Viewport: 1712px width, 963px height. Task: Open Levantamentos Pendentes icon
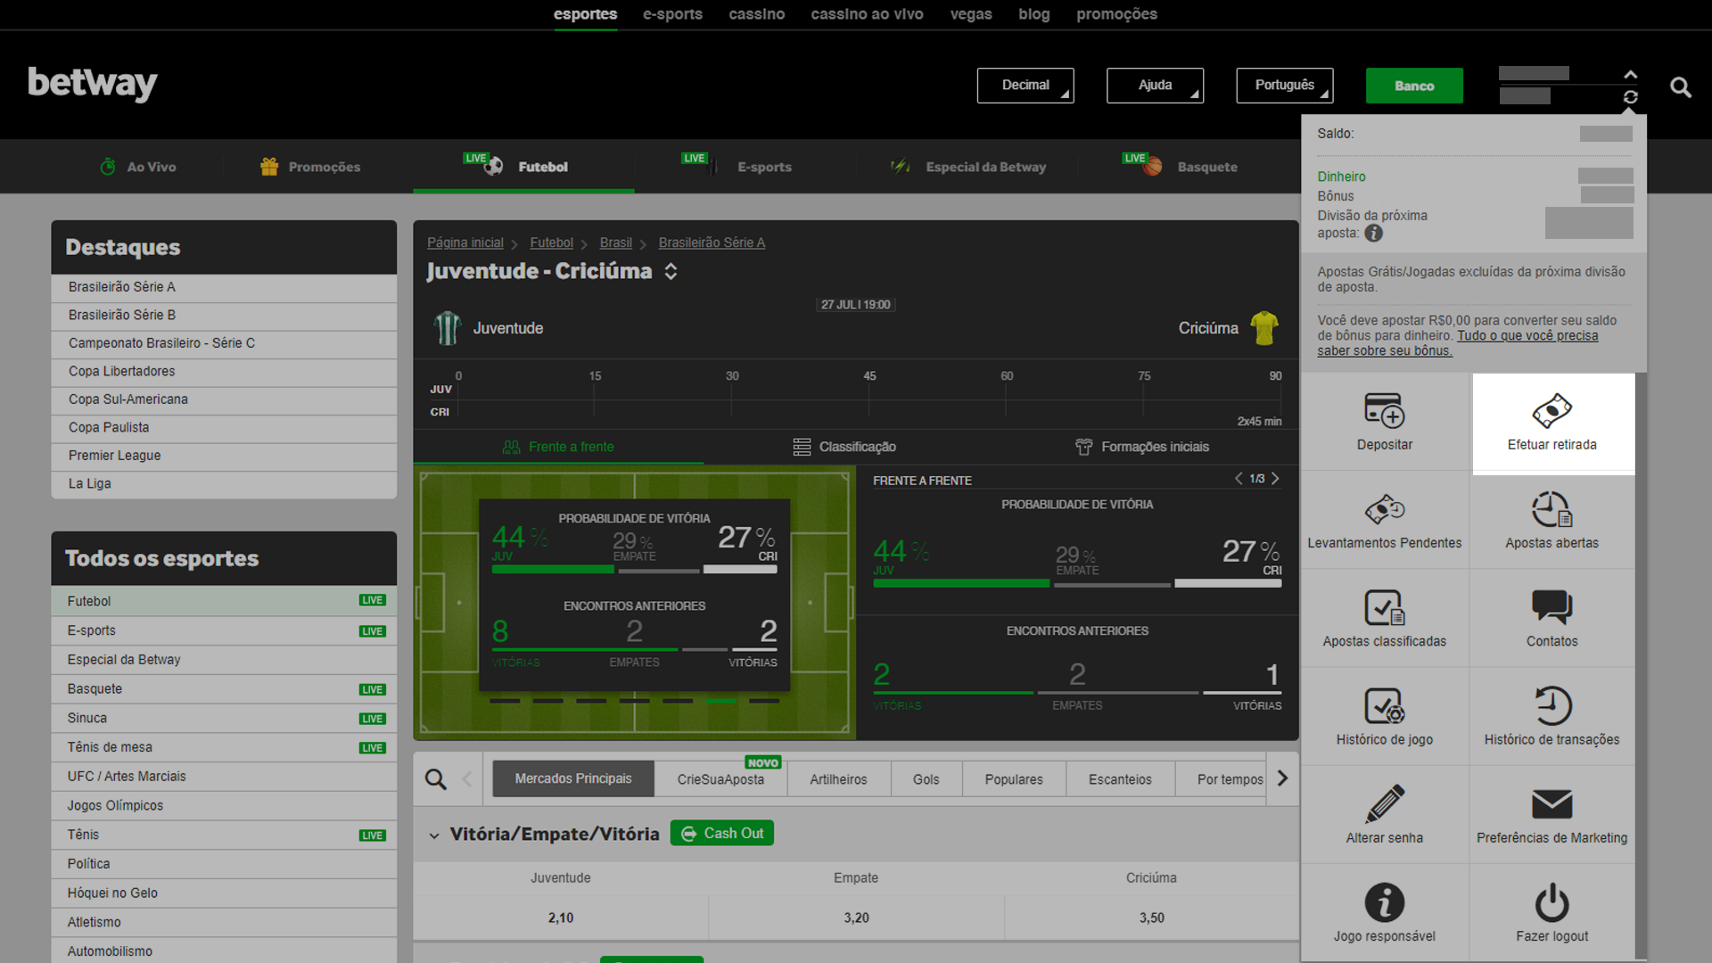[x=1384, y=510]
